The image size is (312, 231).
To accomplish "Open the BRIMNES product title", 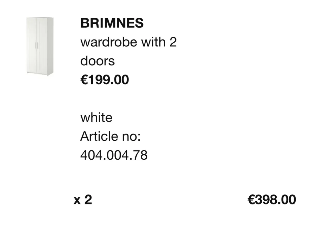I will coord(112,23).
